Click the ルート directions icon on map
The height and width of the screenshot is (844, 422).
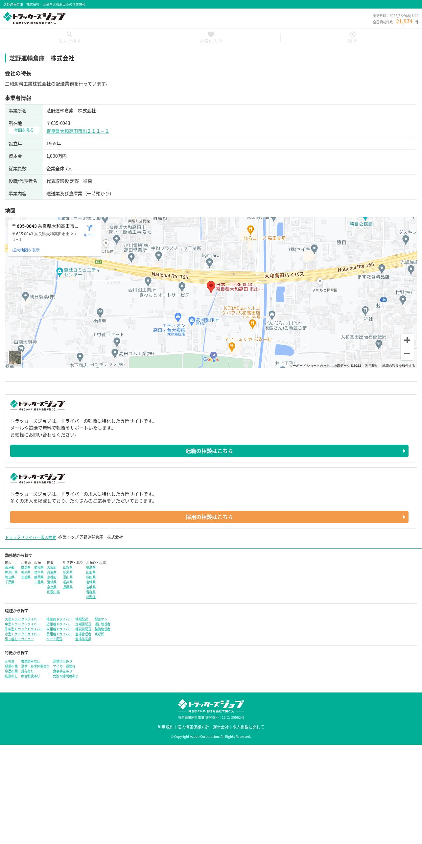pyautogui.click(x=89, y=230)
